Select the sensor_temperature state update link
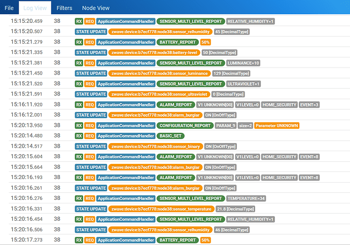 tap(161, 209)
